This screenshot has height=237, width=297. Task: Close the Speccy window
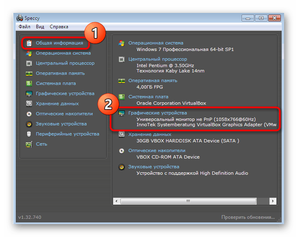[274, 18]
